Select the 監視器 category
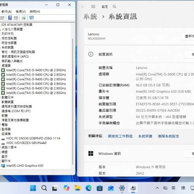Screen dimensions: 194x194 tap(6, 129)
